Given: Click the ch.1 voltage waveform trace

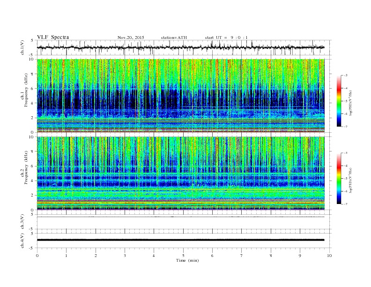Looking at the screenshot, I should pos(180,47).
